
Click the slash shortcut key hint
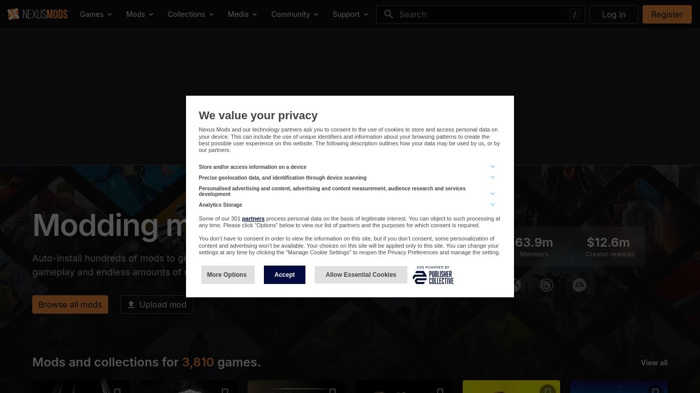point(574,15)
